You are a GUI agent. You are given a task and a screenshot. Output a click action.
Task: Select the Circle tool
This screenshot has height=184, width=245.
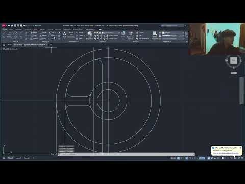tap(15, 34)
